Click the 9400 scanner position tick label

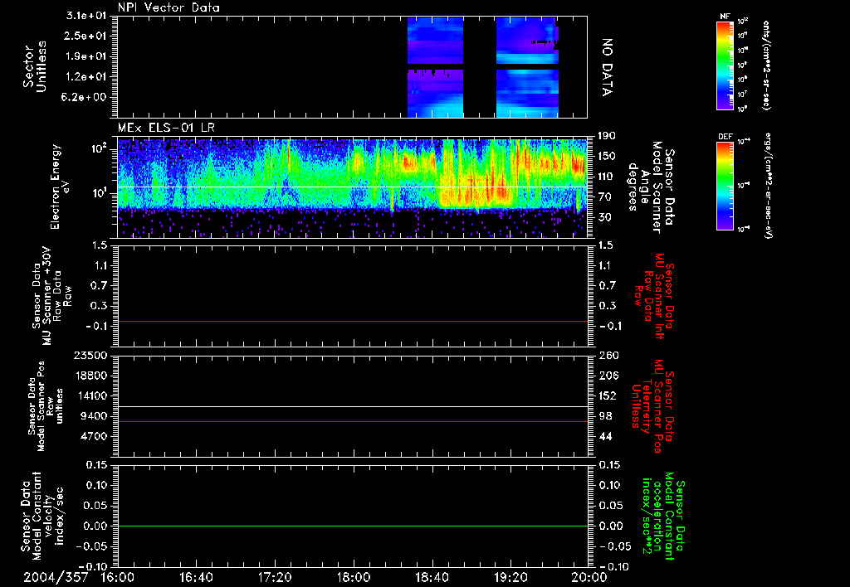click(x=93, y=416)
